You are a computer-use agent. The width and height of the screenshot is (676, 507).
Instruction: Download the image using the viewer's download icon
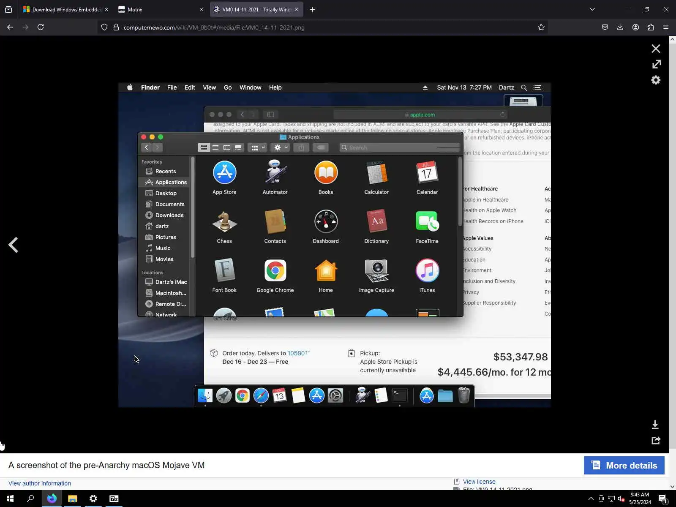tap(655, 424)
